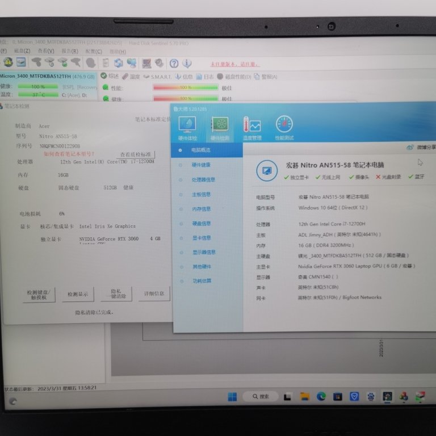Click the yellow warning disk icon in toolbar
Viewport: 436px width, 436px height.
point(9,62)
